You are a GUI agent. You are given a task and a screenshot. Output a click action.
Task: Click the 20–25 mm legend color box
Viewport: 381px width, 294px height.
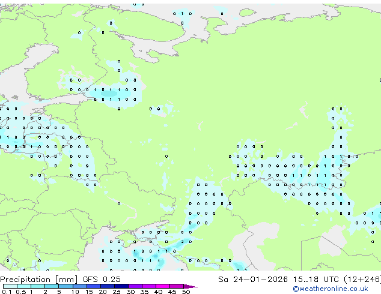pos(108,286)
